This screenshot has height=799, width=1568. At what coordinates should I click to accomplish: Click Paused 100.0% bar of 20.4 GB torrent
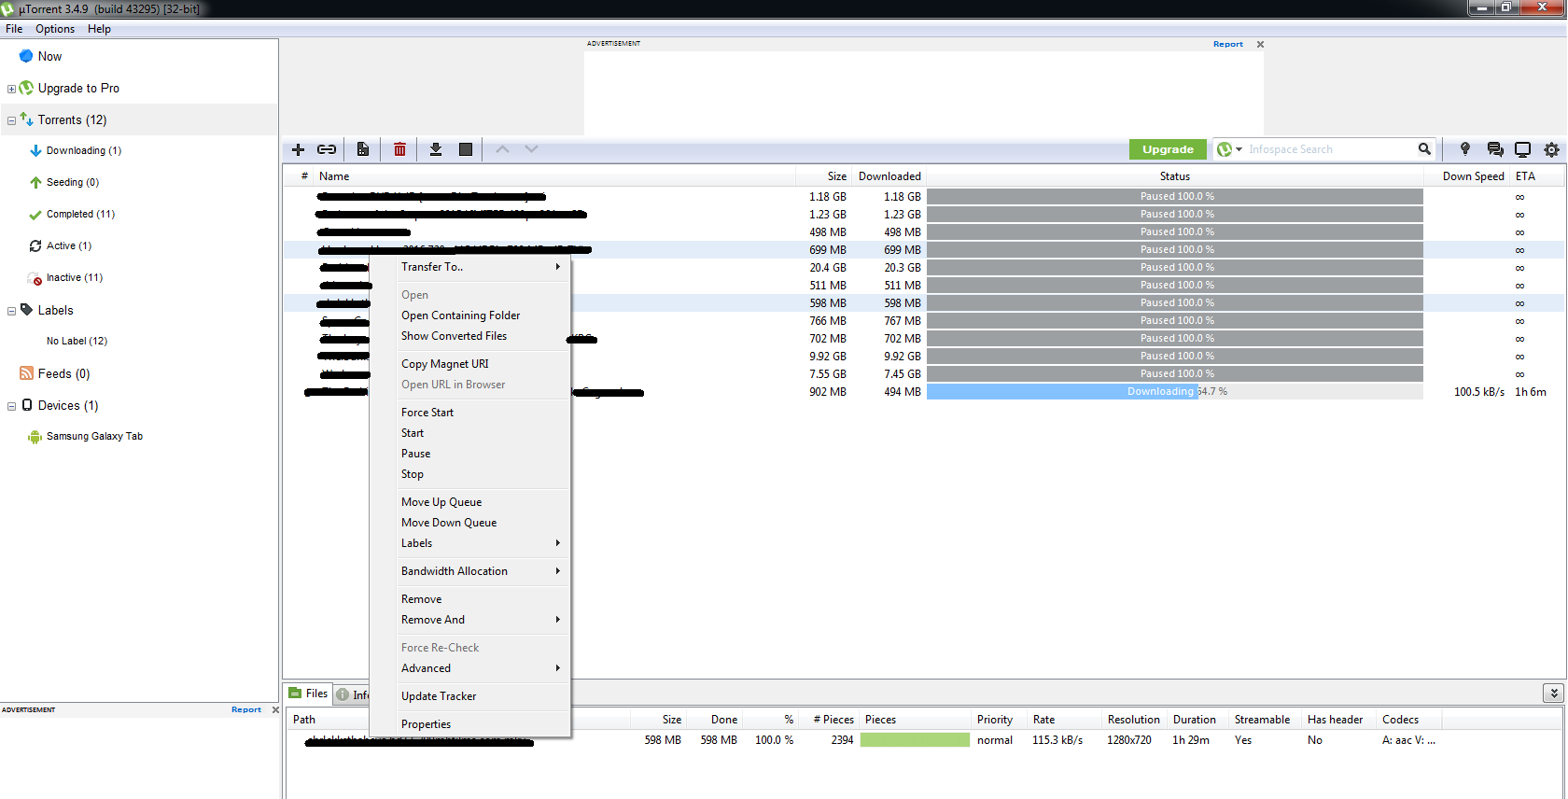point(1175,268)
